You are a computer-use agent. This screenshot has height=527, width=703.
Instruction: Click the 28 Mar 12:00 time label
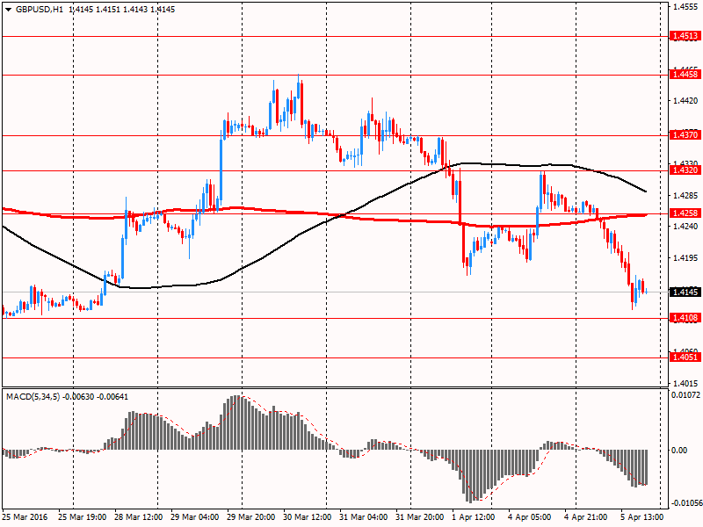[139, 517]
